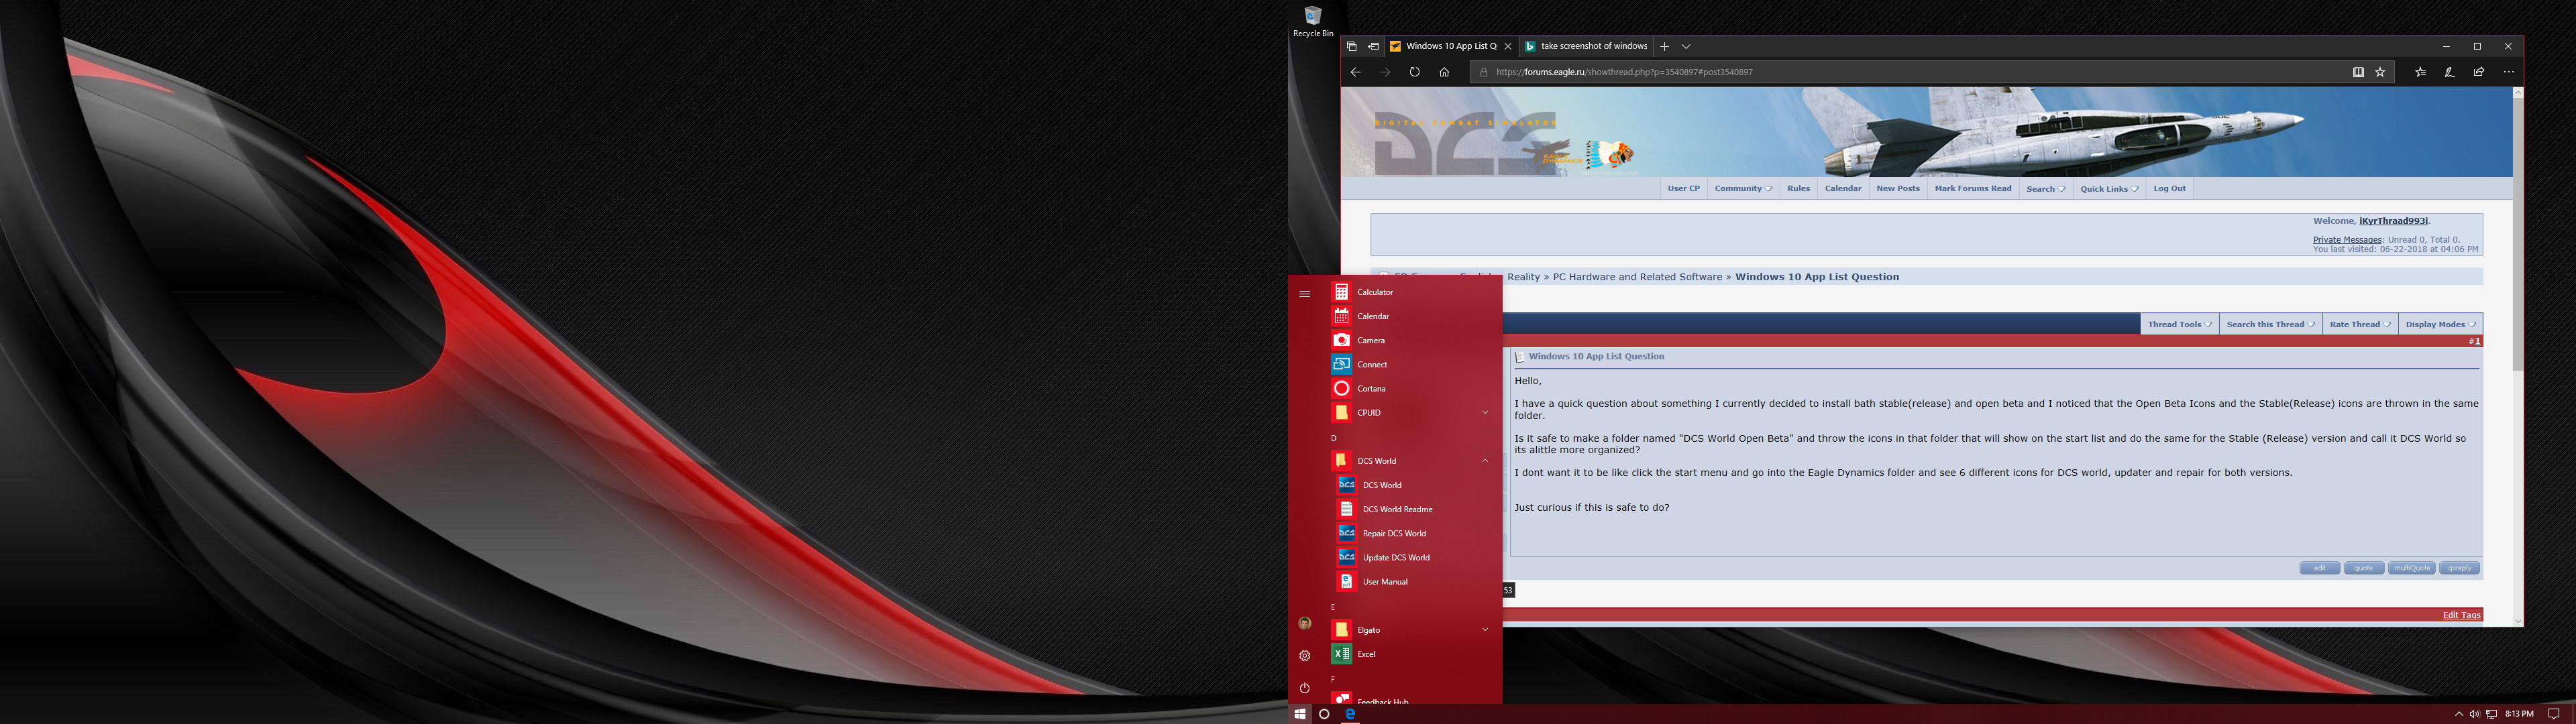Image resolution: width=2576 pixels, height=724 pixels.
Task: Open Calendar in forum navbar
Action: (x=1843, y=188)
